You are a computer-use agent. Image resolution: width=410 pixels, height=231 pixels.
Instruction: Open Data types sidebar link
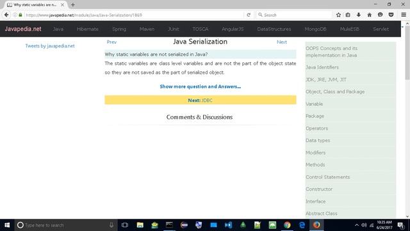[318, 141]
